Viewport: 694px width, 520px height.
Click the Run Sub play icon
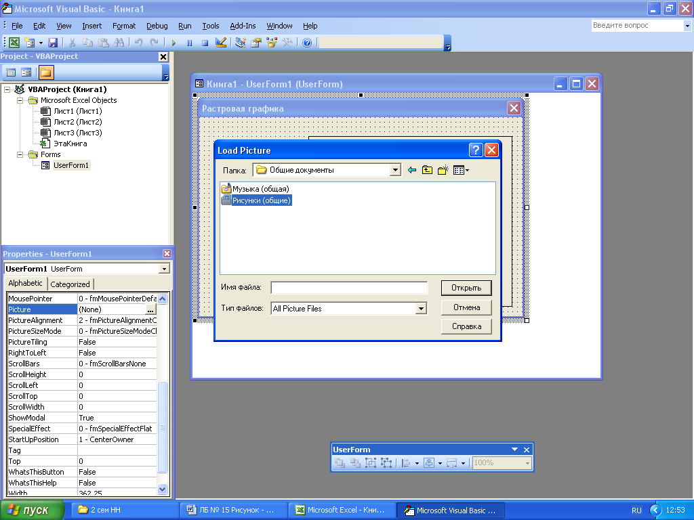coord(173,43)
